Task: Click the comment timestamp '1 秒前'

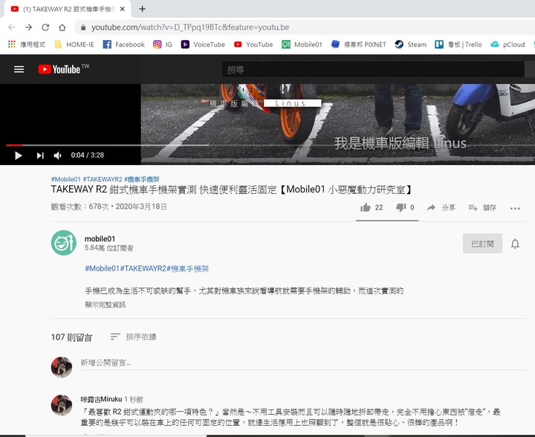Action: (x=134, y=400)
